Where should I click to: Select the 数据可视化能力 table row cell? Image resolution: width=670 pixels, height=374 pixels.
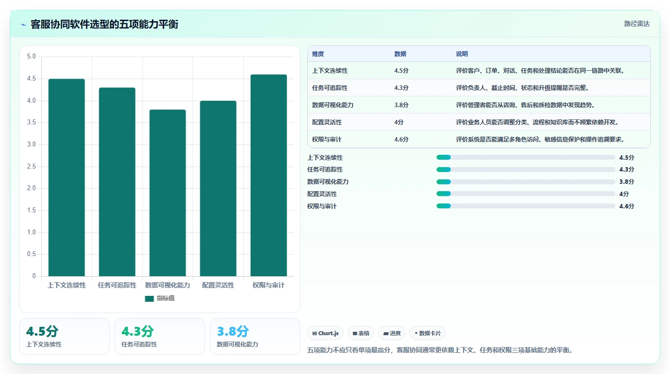(x=333, y=105)
